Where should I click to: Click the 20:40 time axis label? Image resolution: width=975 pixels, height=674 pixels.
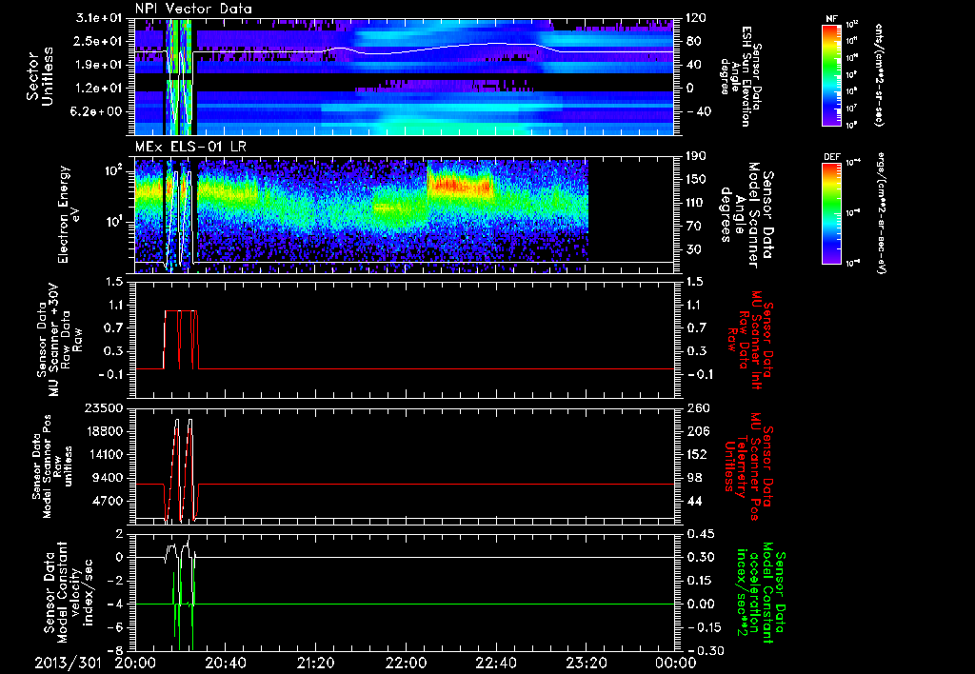coord(226,664)
